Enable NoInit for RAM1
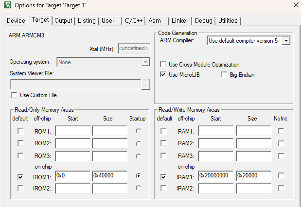Image resolution: width=301 pixels, height=207 pixels. pos(281,131)
